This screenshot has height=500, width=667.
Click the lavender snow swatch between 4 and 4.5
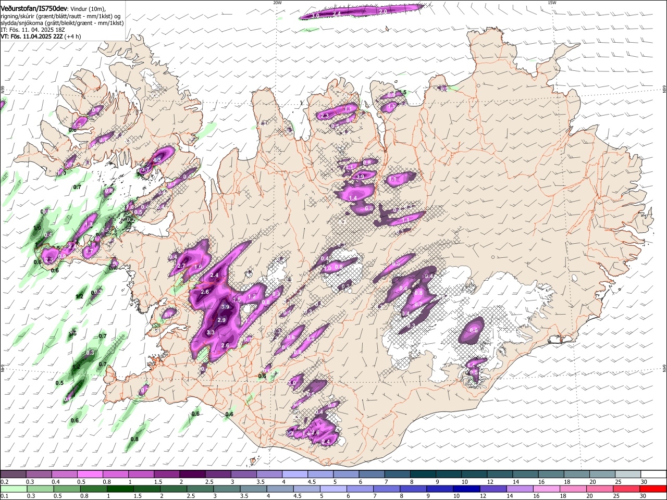tap(294, 474)
